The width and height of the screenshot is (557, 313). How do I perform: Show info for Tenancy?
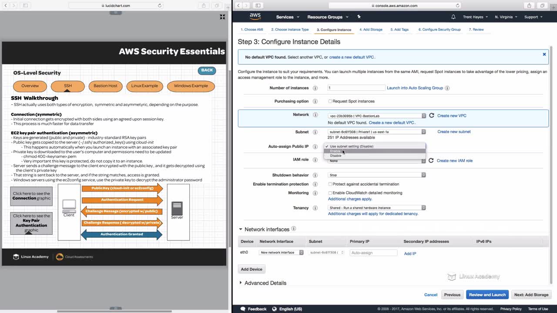pyautogui.click(x=315, y=208)
